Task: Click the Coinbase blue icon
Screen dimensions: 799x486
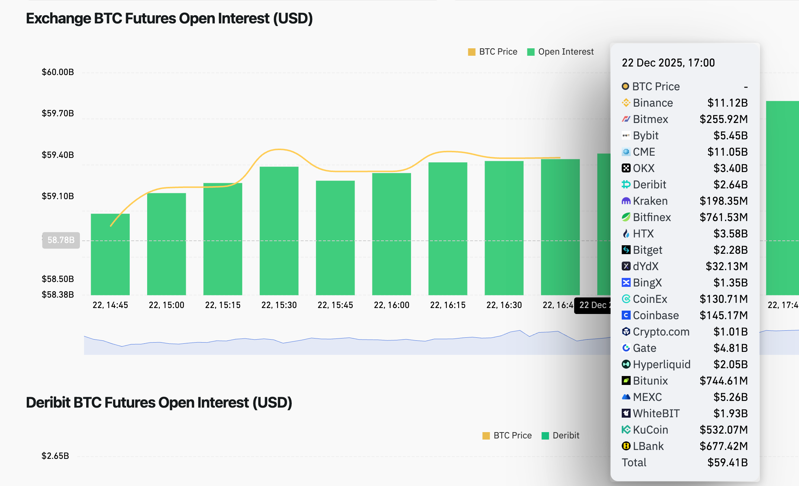Action: [626, 315]
